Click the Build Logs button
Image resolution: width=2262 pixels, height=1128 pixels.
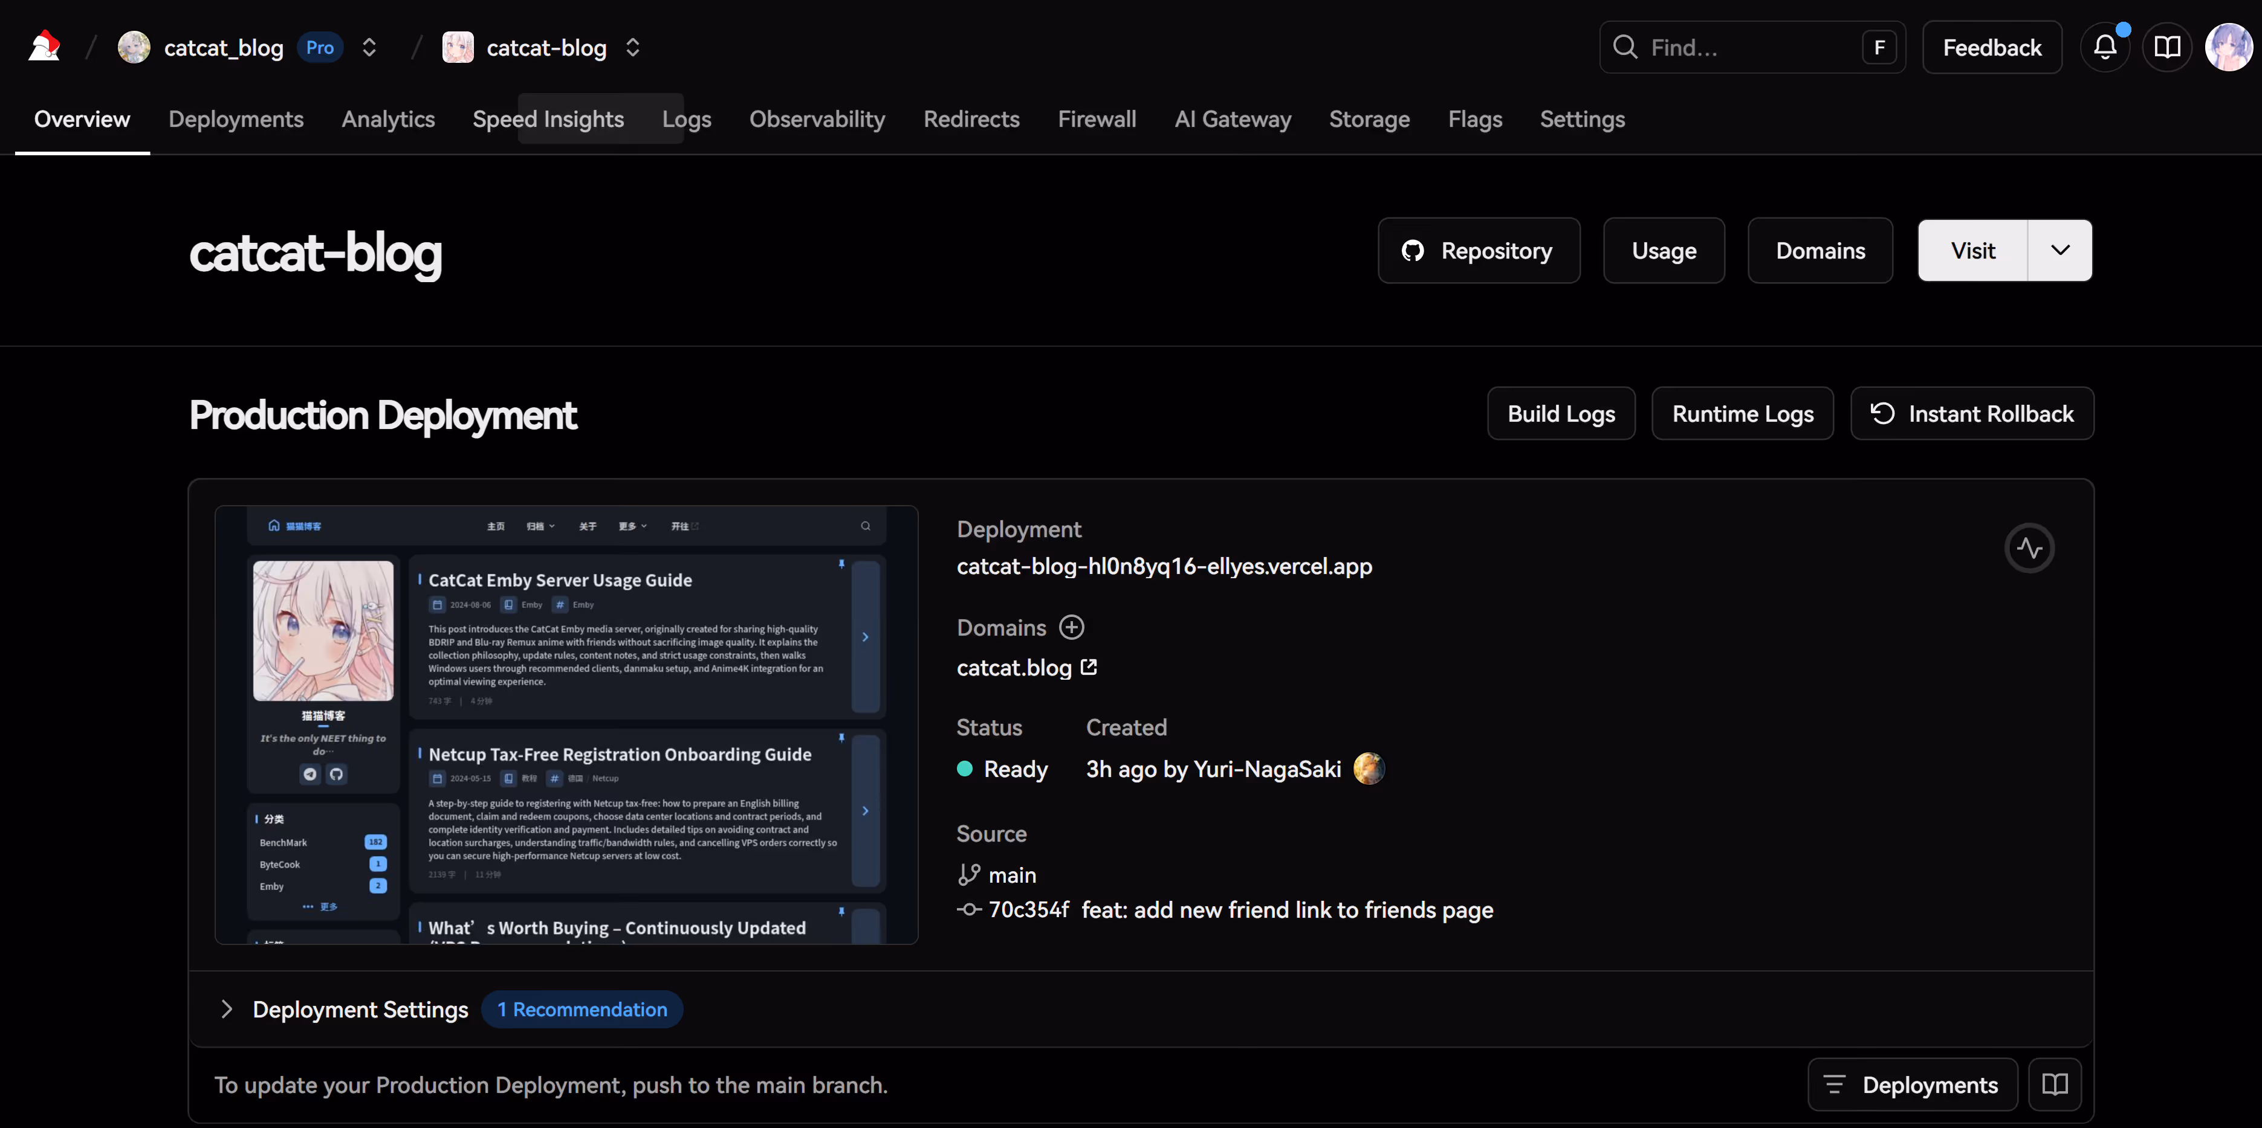click(1560, 413)
